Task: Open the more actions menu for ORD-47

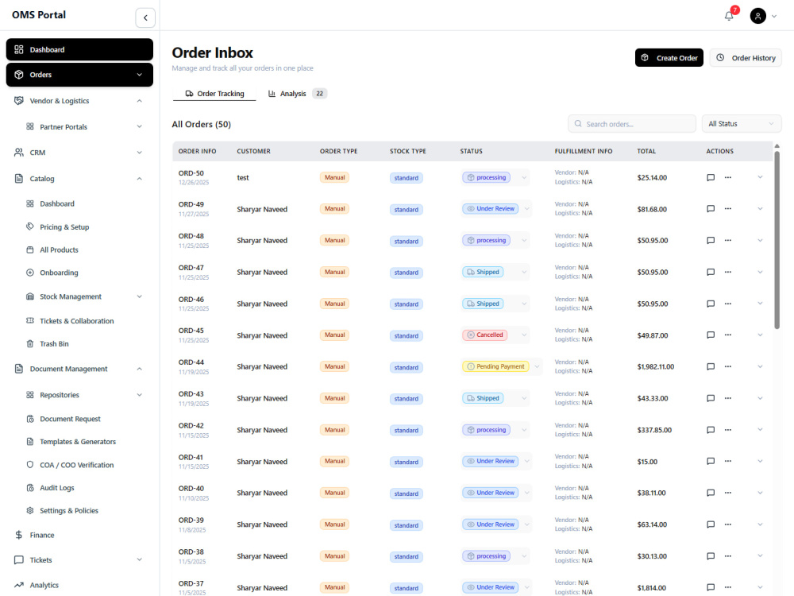Action: pyautogui.click(x=727, y=272)
